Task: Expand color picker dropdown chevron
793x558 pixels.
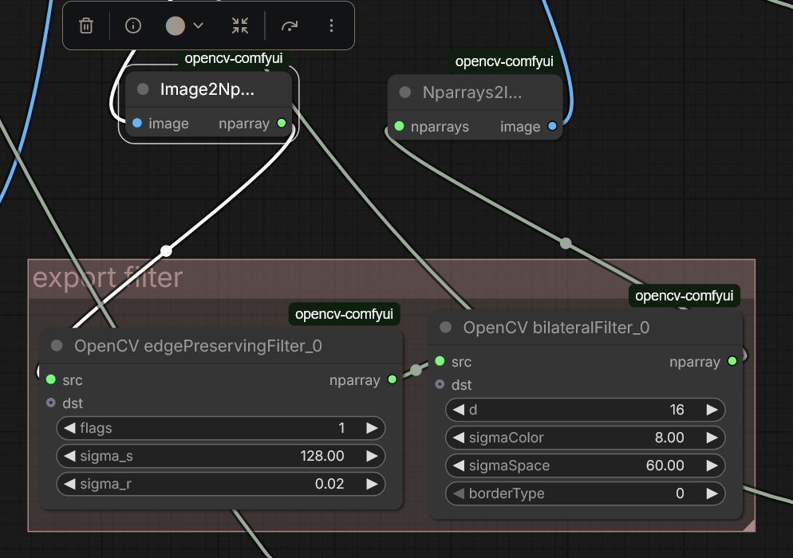Action: tap(198, 26)
